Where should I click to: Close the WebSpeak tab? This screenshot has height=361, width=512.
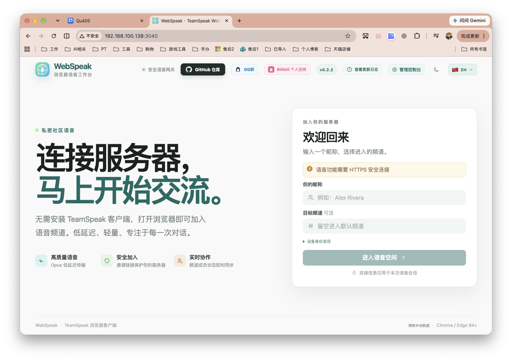point(227,21)
